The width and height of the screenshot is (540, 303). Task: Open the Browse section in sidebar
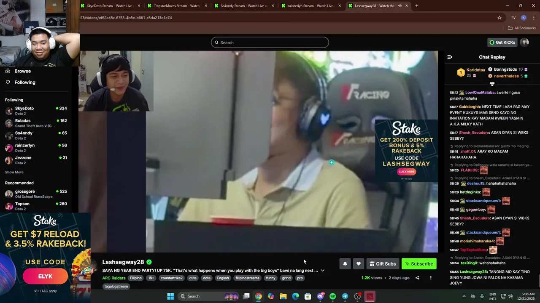[18, 71]
